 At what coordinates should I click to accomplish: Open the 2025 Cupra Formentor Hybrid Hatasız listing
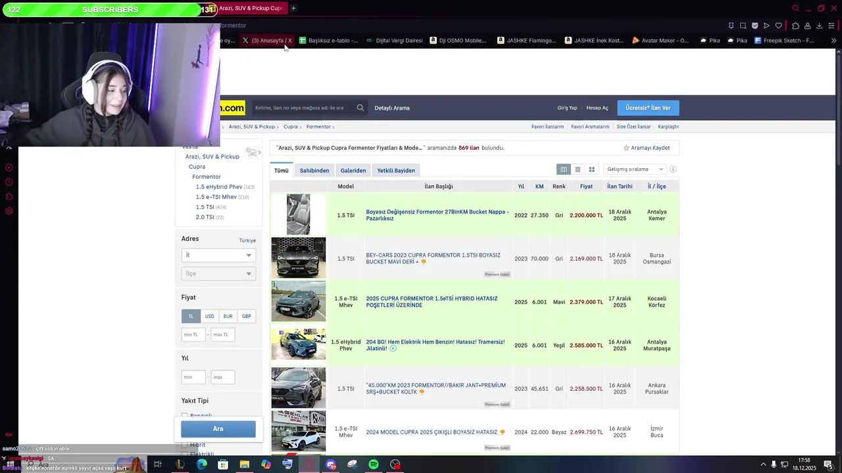pos(432,302)
